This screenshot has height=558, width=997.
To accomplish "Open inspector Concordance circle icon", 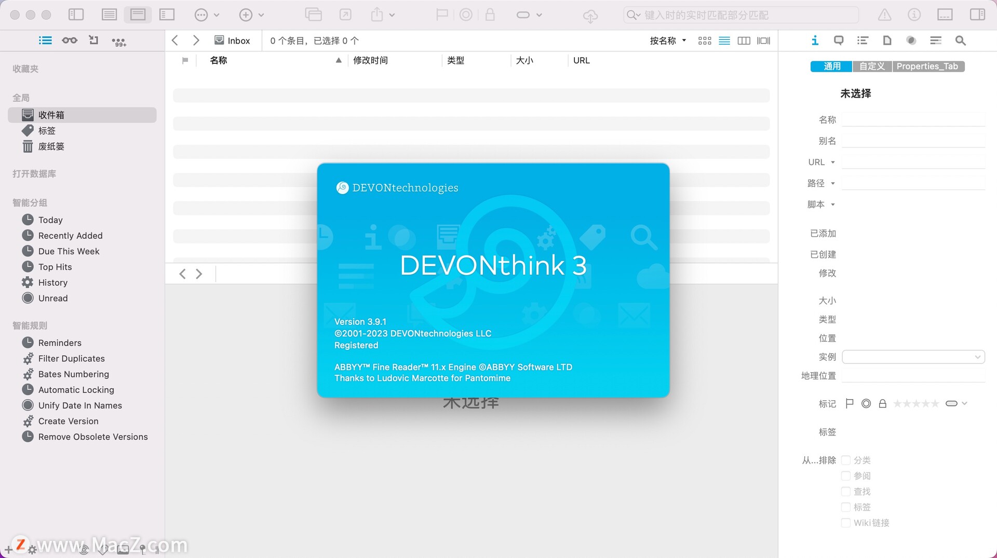I will tap(911, 40).
